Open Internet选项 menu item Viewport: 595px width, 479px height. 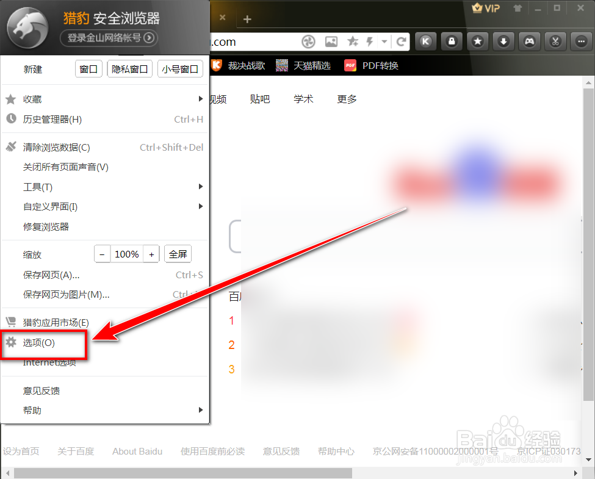tap(105, 362)
